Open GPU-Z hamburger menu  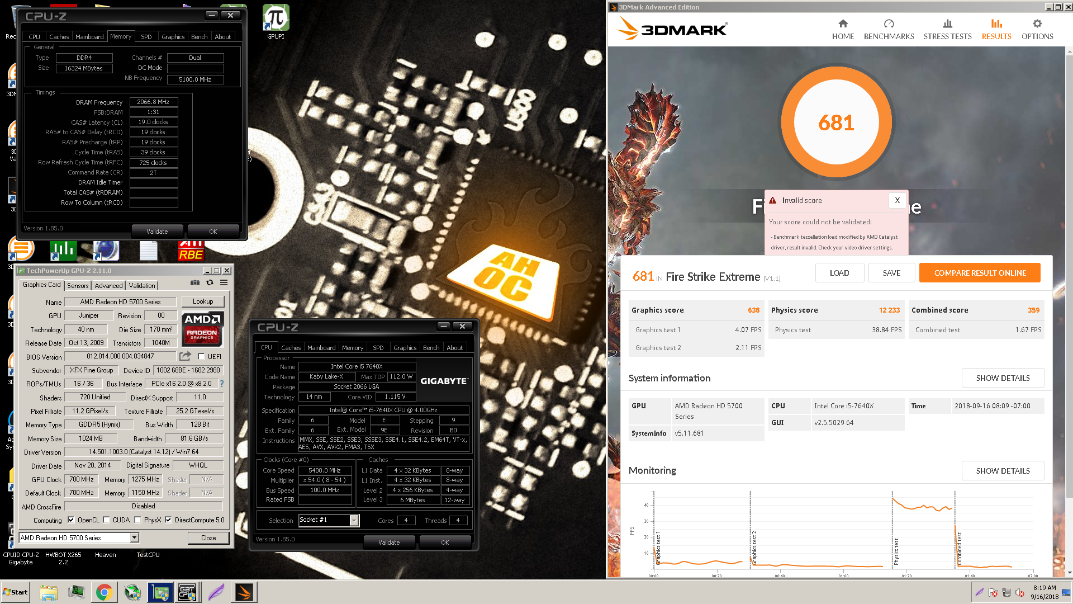pyautogui.click(x=224, y=283)
